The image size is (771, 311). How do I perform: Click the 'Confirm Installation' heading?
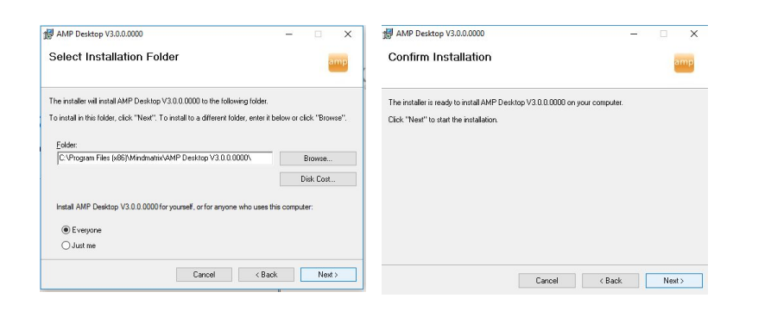pos(439,57)
